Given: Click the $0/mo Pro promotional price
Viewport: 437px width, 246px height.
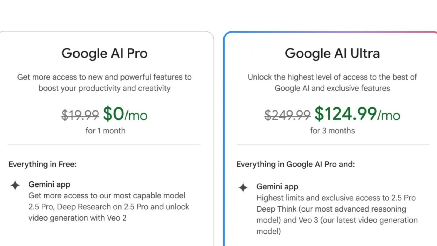Looking at the screenshot, I should coord(125,114).
